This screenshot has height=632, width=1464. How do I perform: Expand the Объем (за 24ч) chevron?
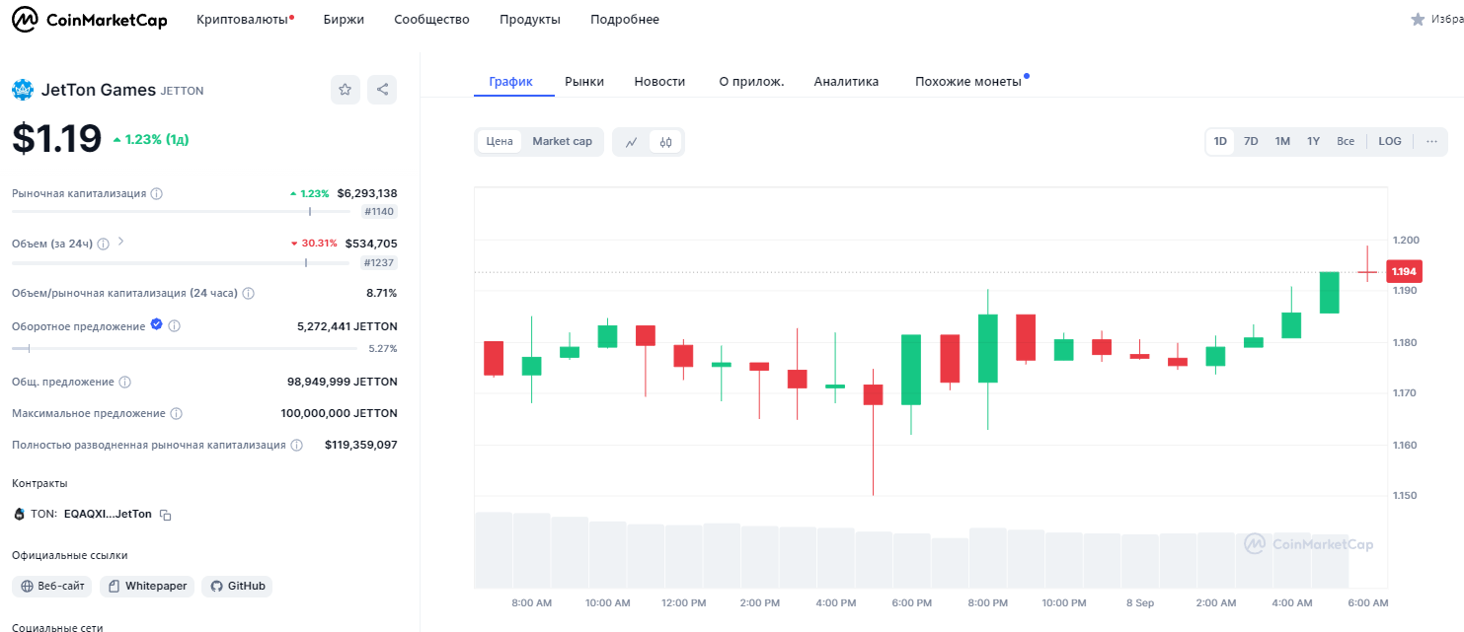pos(121,242)
